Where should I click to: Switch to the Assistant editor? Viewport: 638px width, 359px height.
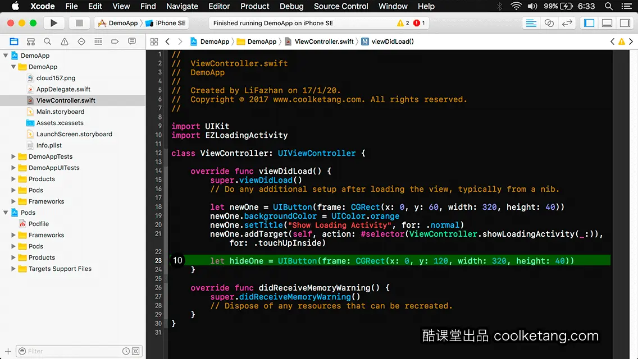(549, 23)
